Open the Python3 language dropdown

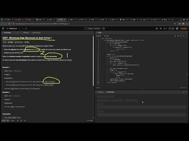tap(99, 36)
